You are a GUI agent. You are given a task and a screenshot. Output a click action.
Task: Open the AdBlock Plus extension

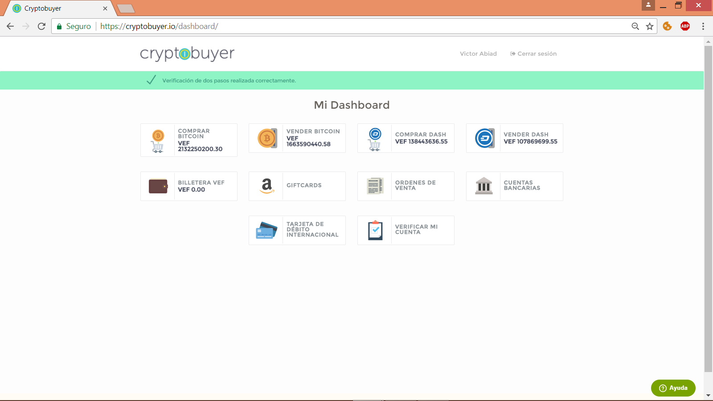(x=685, y=26)
